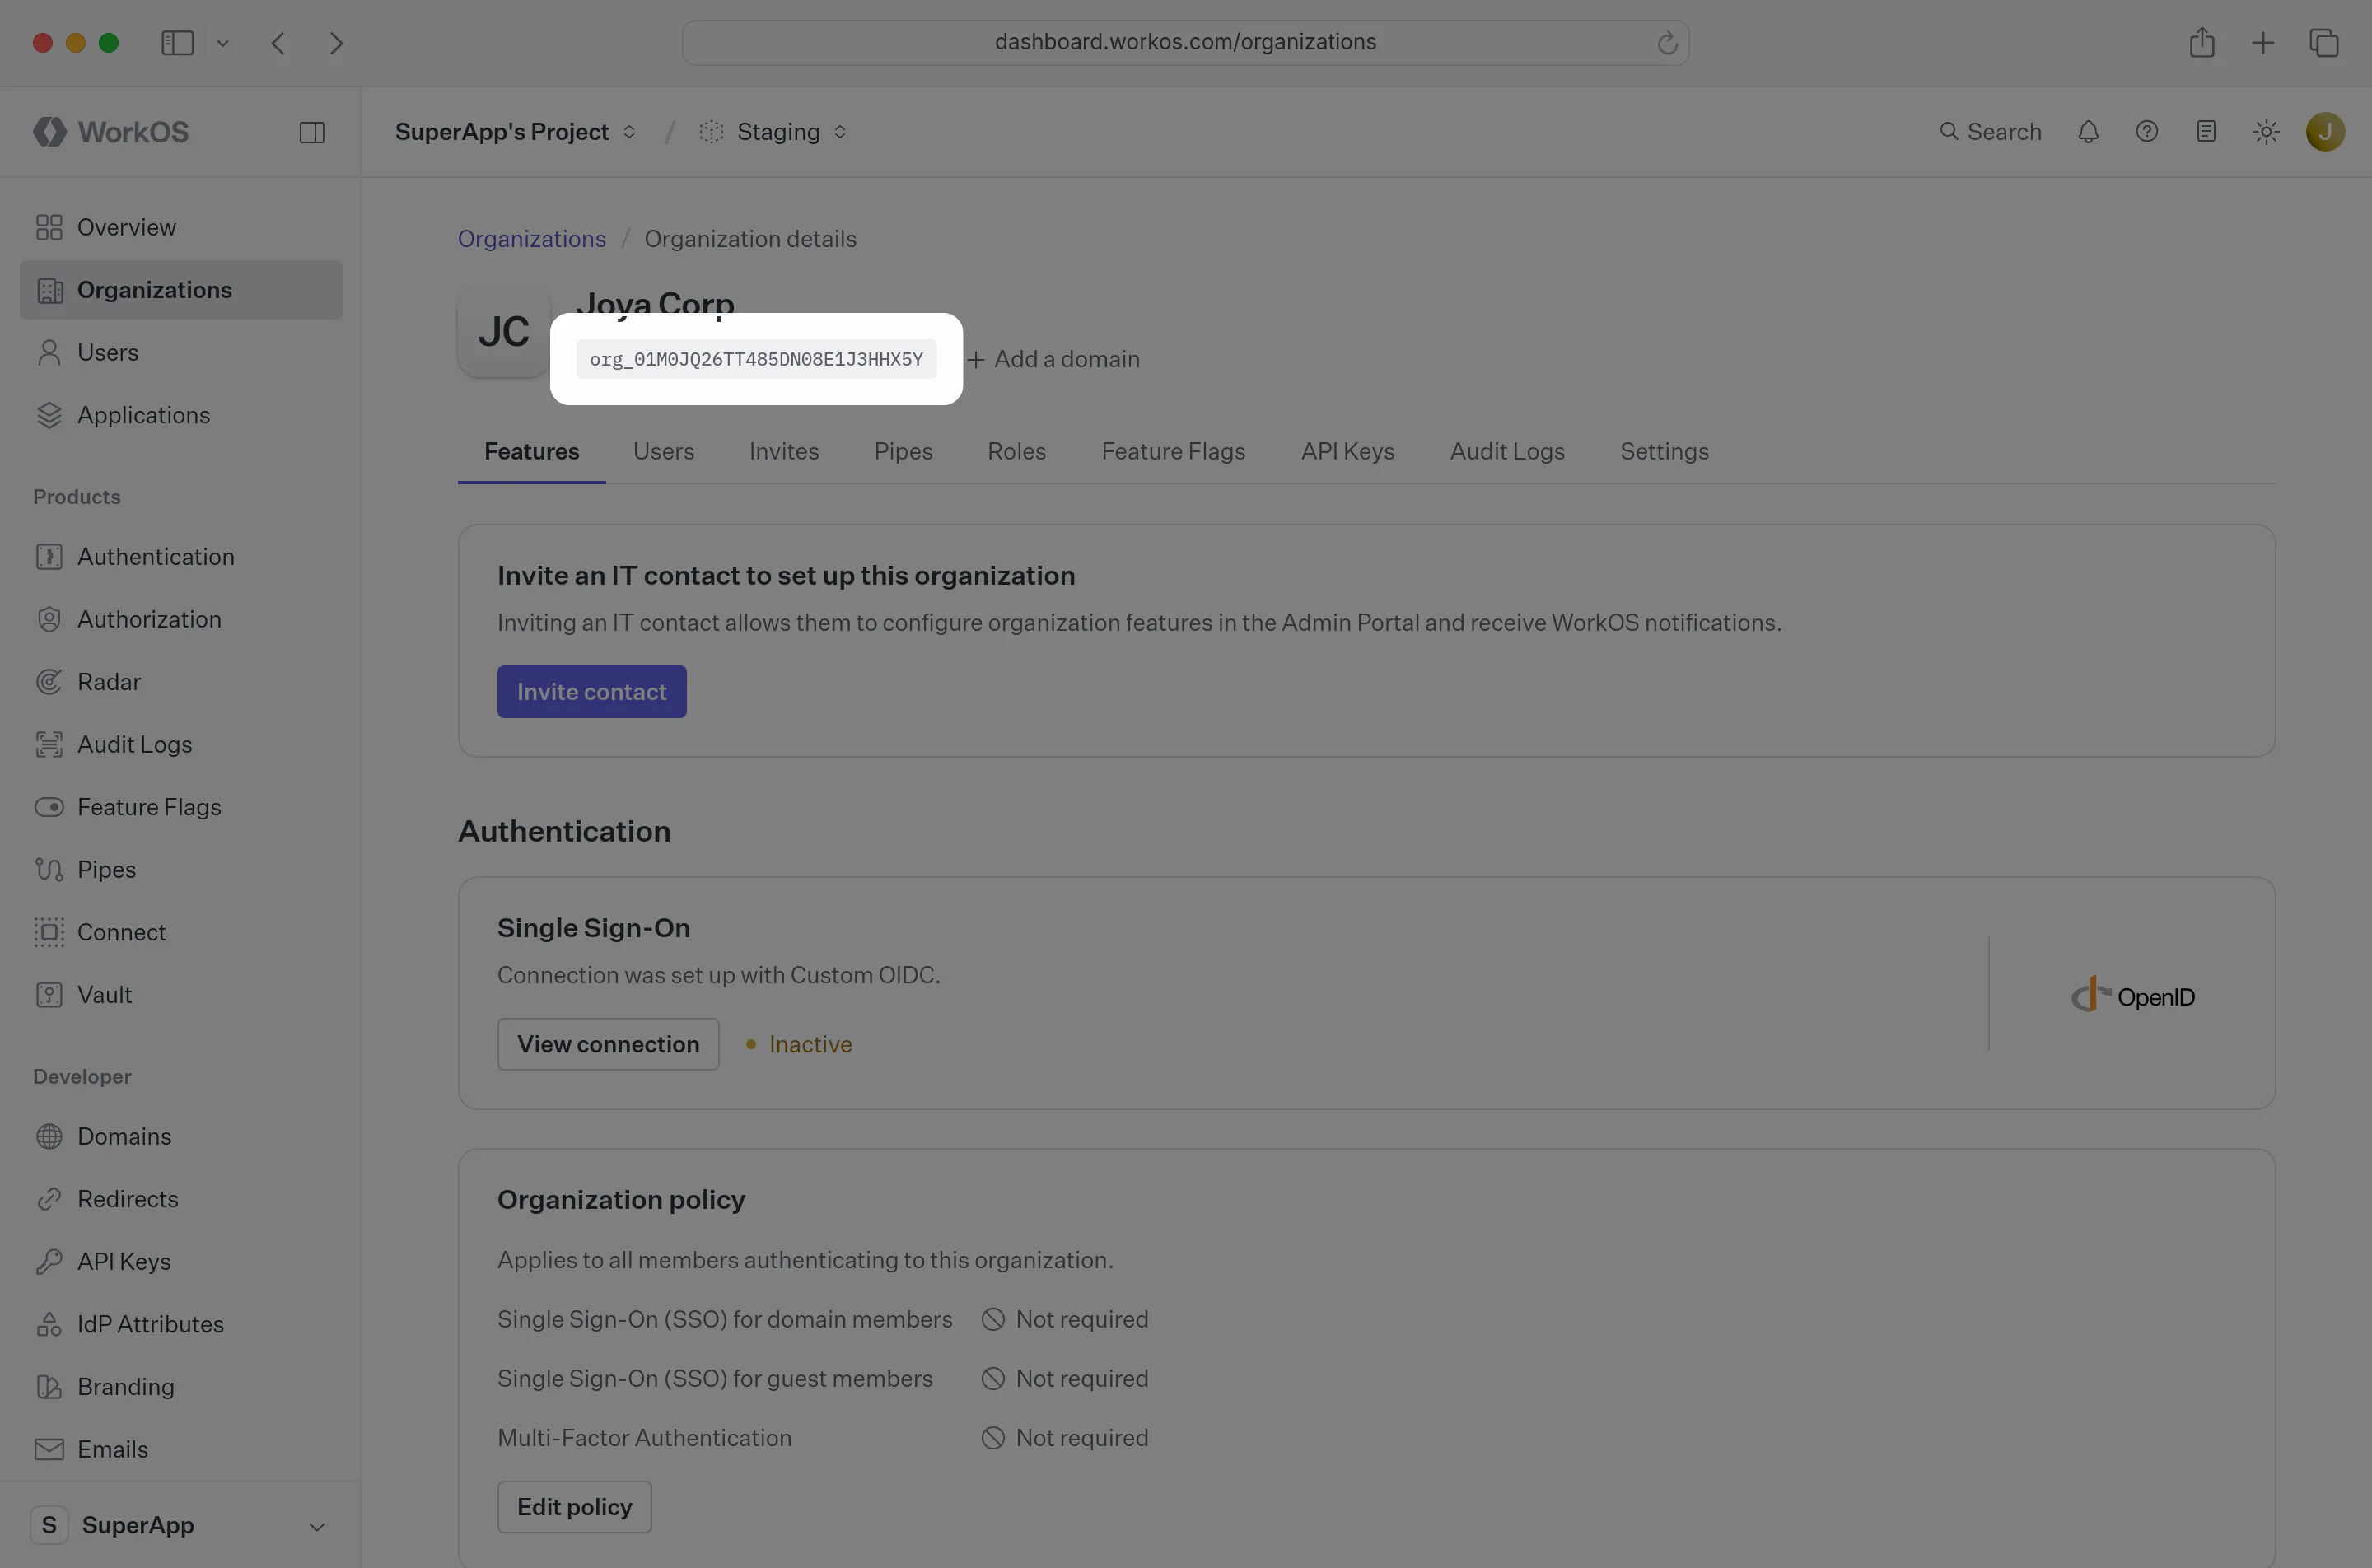2372x1568 pixels.
Task: Click the Organizations breadcrumb link
Action: click(x=532, y=239)
